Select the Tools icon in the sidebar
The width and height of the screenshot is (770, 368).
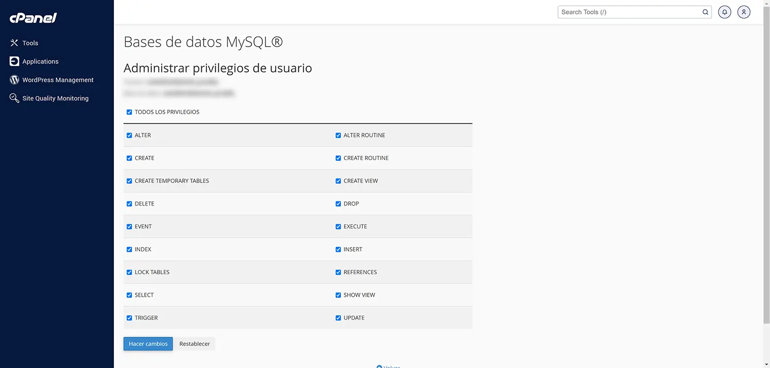14,43
